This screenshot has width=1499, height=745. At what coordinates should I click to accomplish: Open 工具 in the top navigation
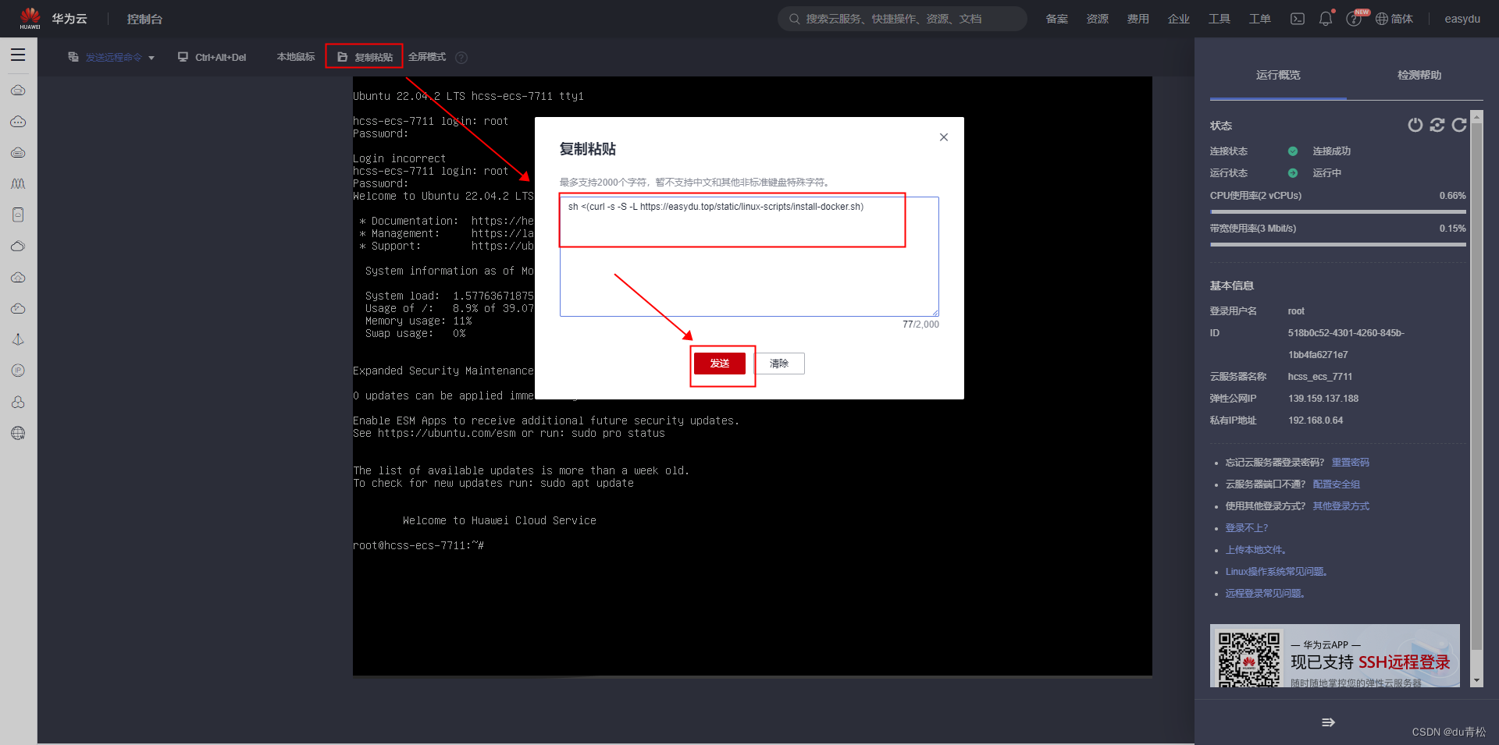[1219, 19]
